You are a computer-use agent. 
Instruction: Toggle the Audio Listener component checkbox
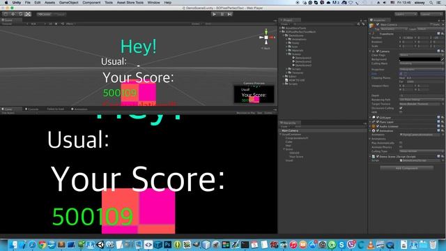coord(378,126)
